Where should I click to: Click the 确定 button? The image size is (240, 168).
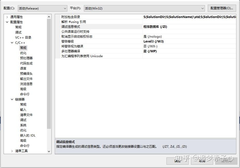click(x=177, y=161)
